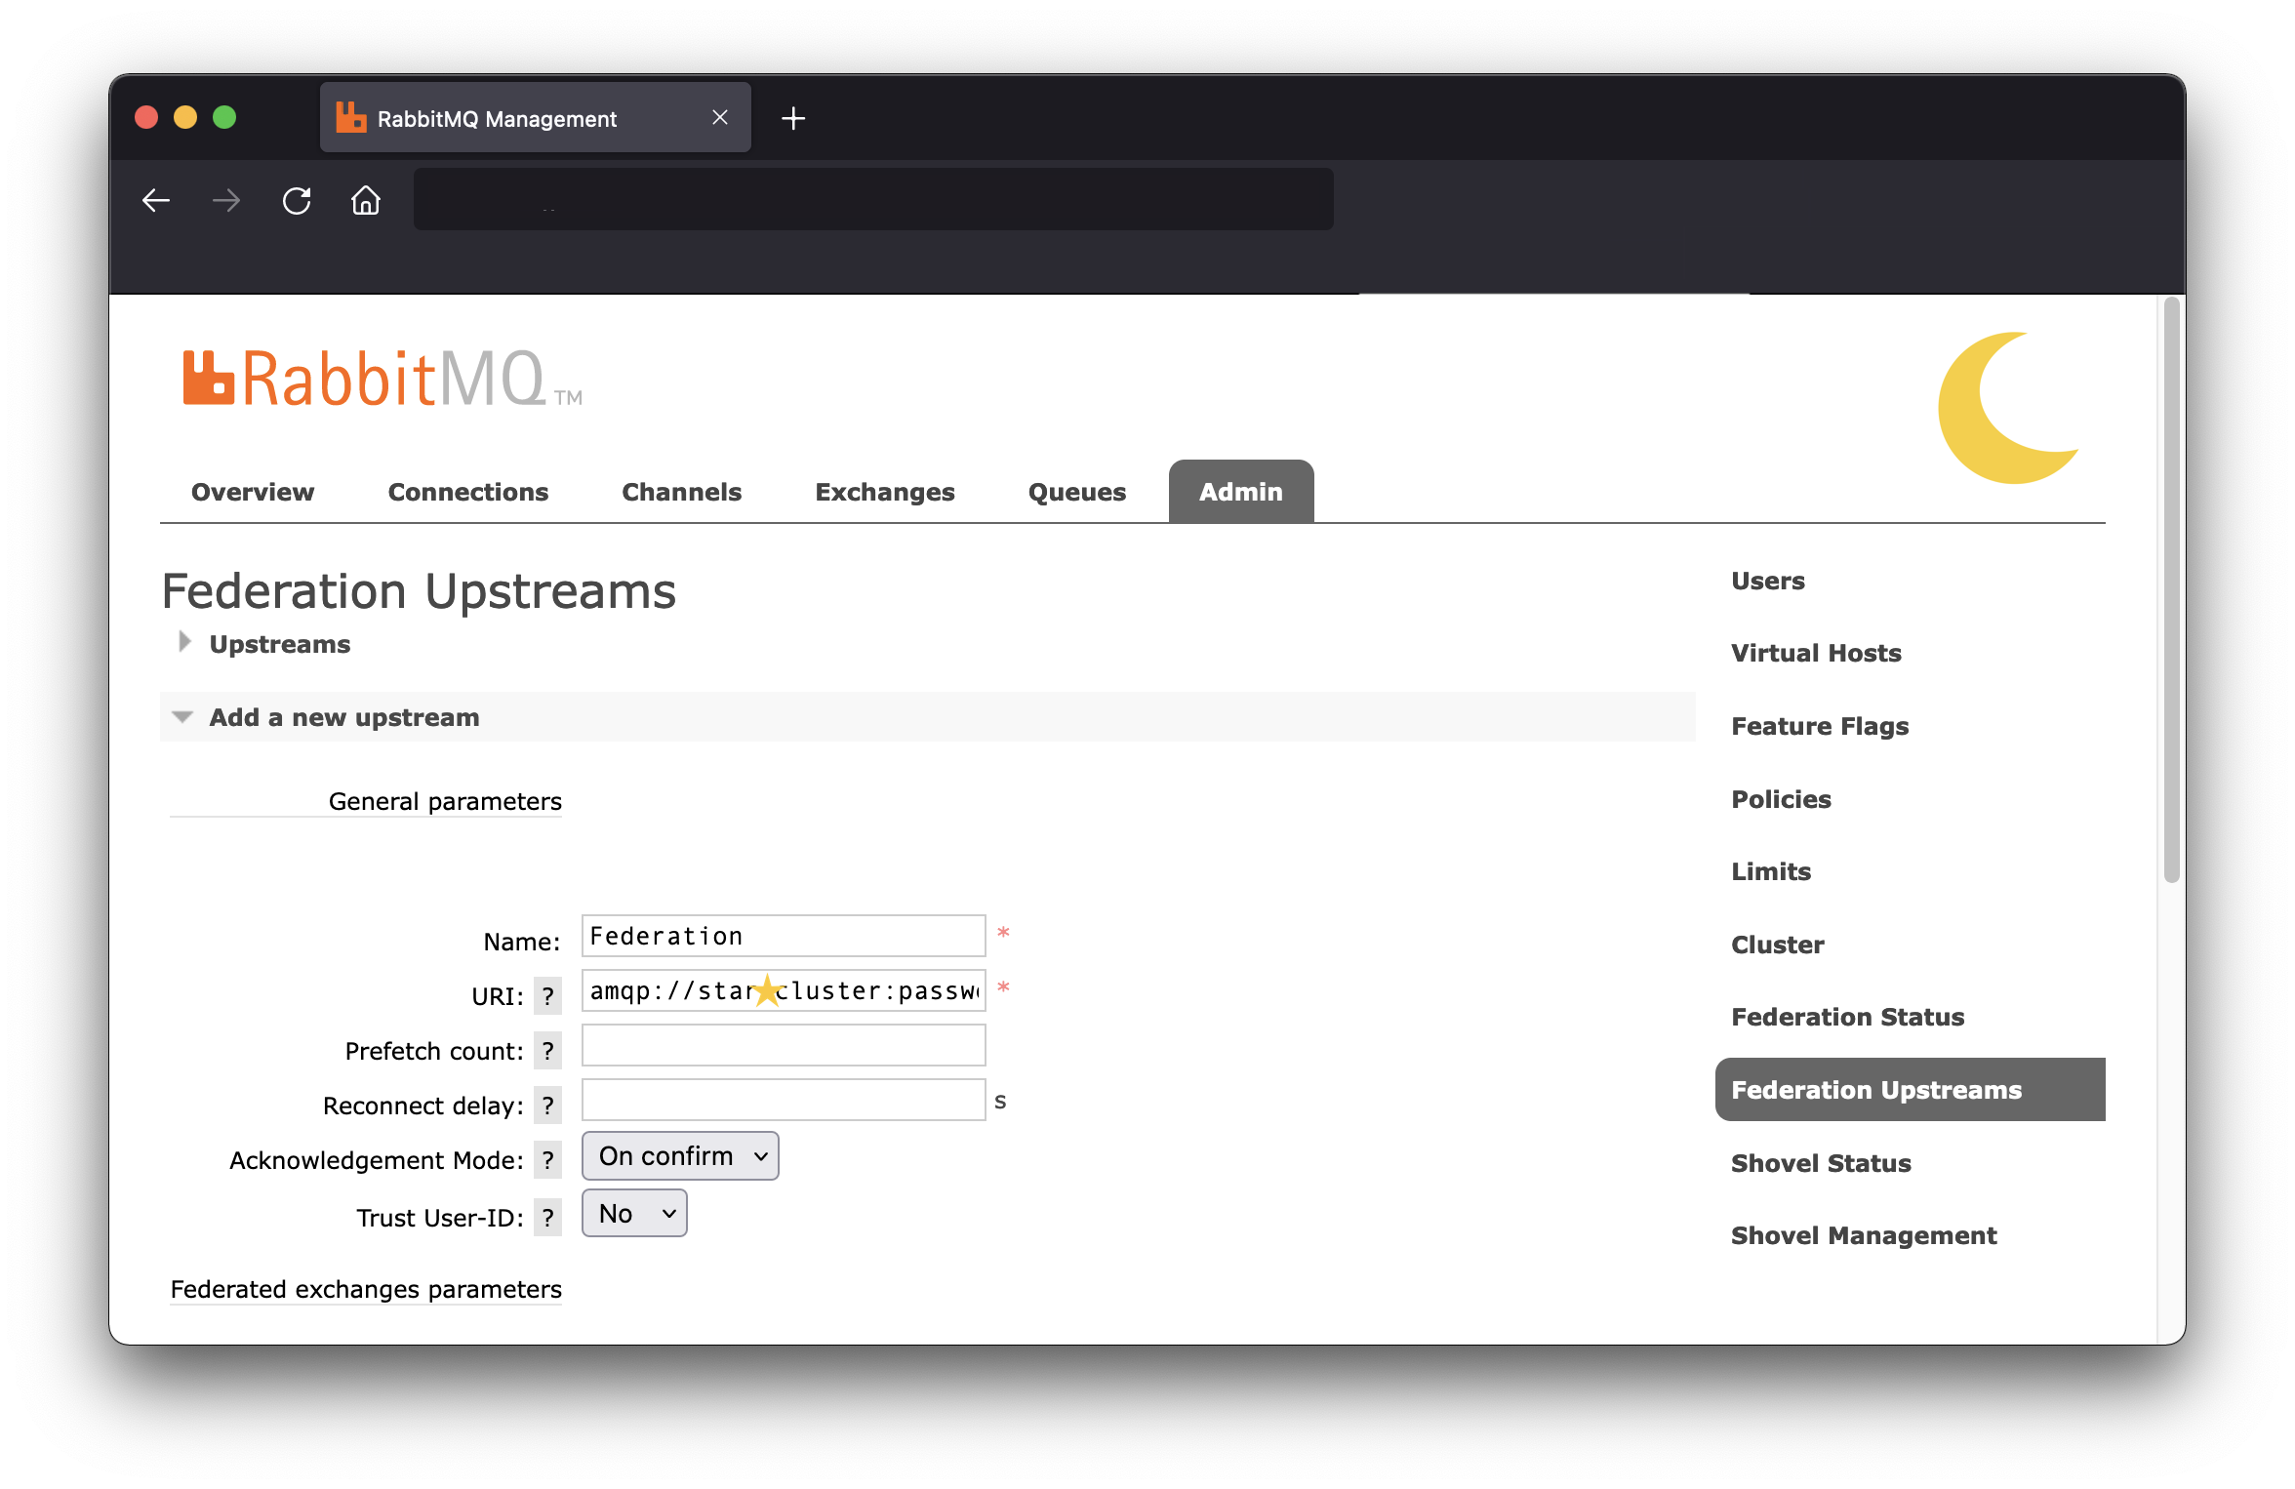Open Limits in the sidebar

[x=1771, y=871]
